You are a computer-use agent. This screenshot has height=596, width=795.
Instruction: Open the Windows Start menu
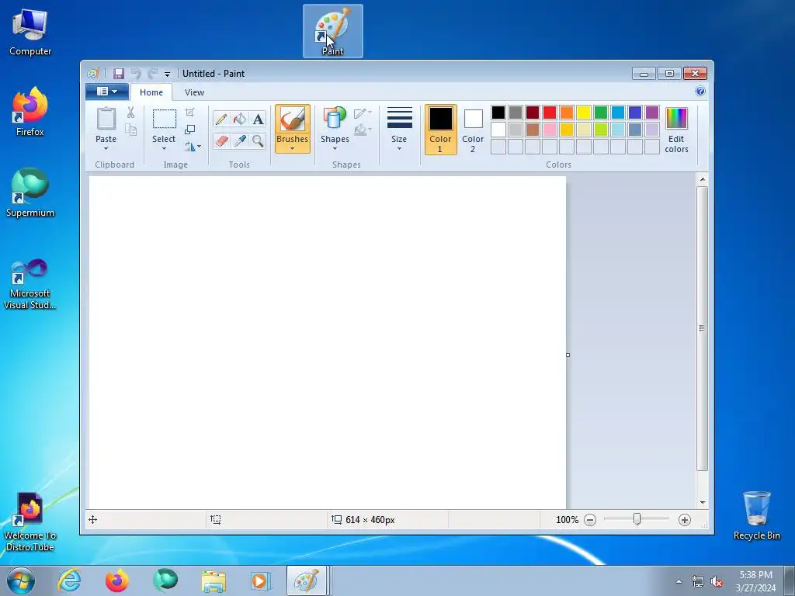point(21,580)
